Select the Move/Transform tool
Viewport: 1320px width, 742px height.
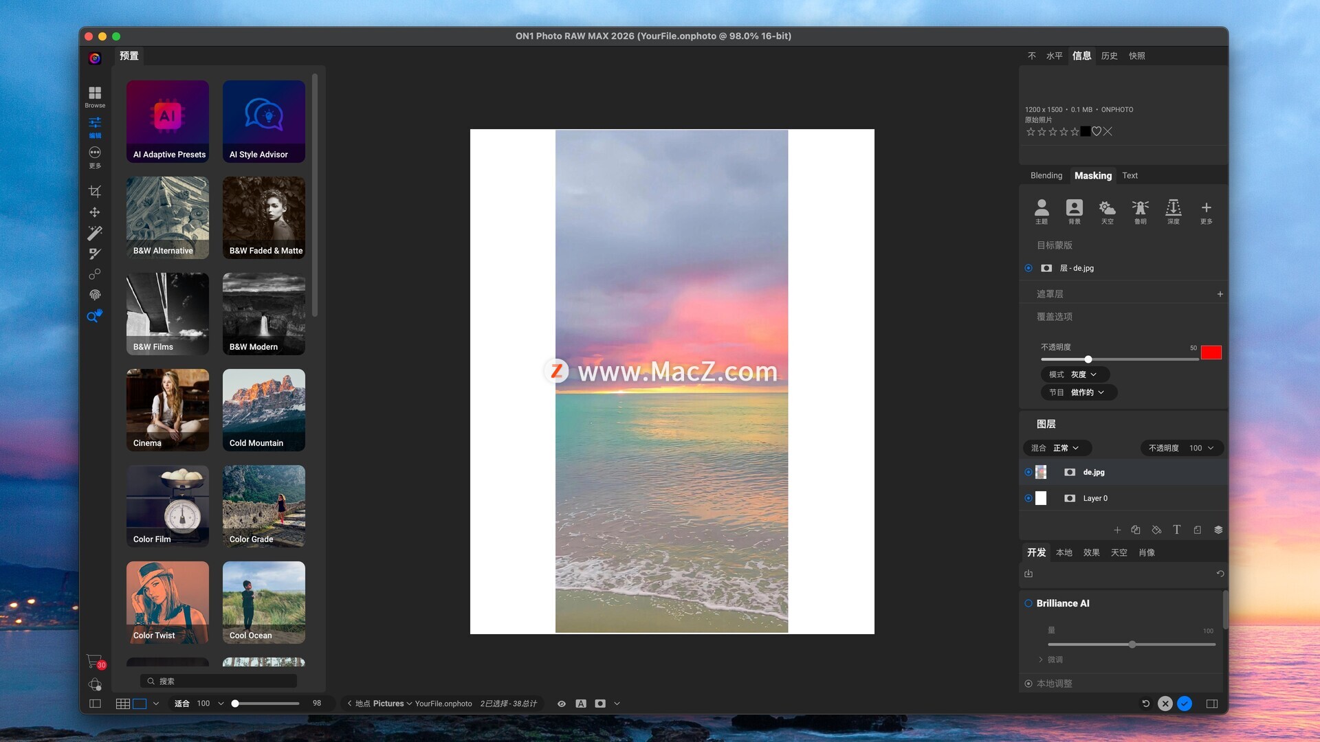[95, 212]
